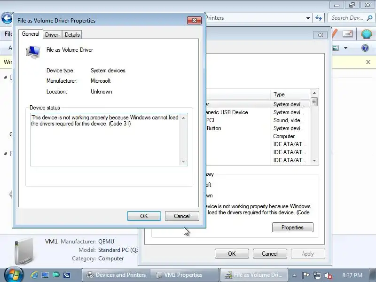
Task: Select the Computer type row
Action: pyautogui.click(x=258, y=136)
